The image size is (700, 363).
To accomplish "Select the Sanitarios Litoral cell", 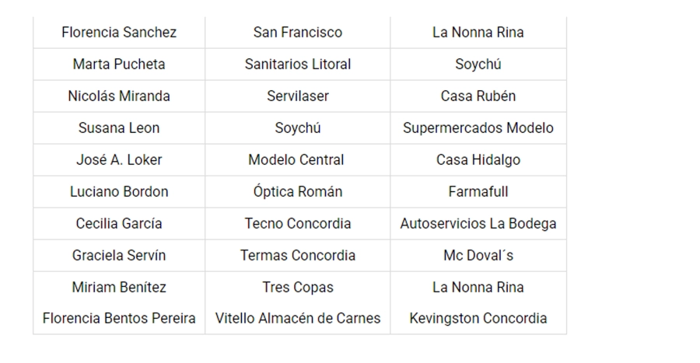I will point(298,65).
